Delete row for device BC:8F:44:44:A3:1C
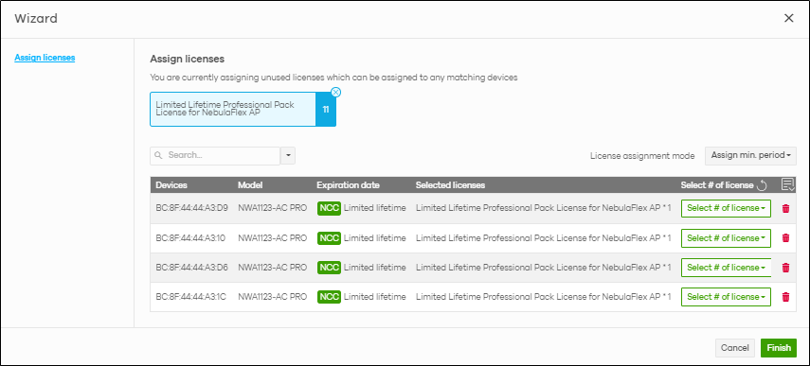This screenshot has width=810, height=366. [x=785, y=297]
